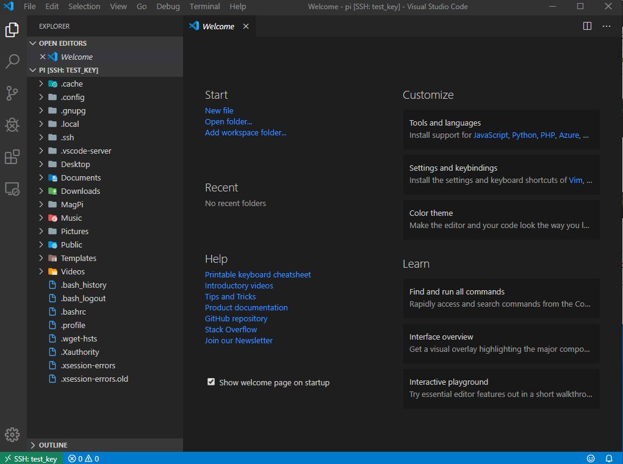Select the Welcome editor tab
This screenshot has height=464, width=623.
(x=219, y=26)
